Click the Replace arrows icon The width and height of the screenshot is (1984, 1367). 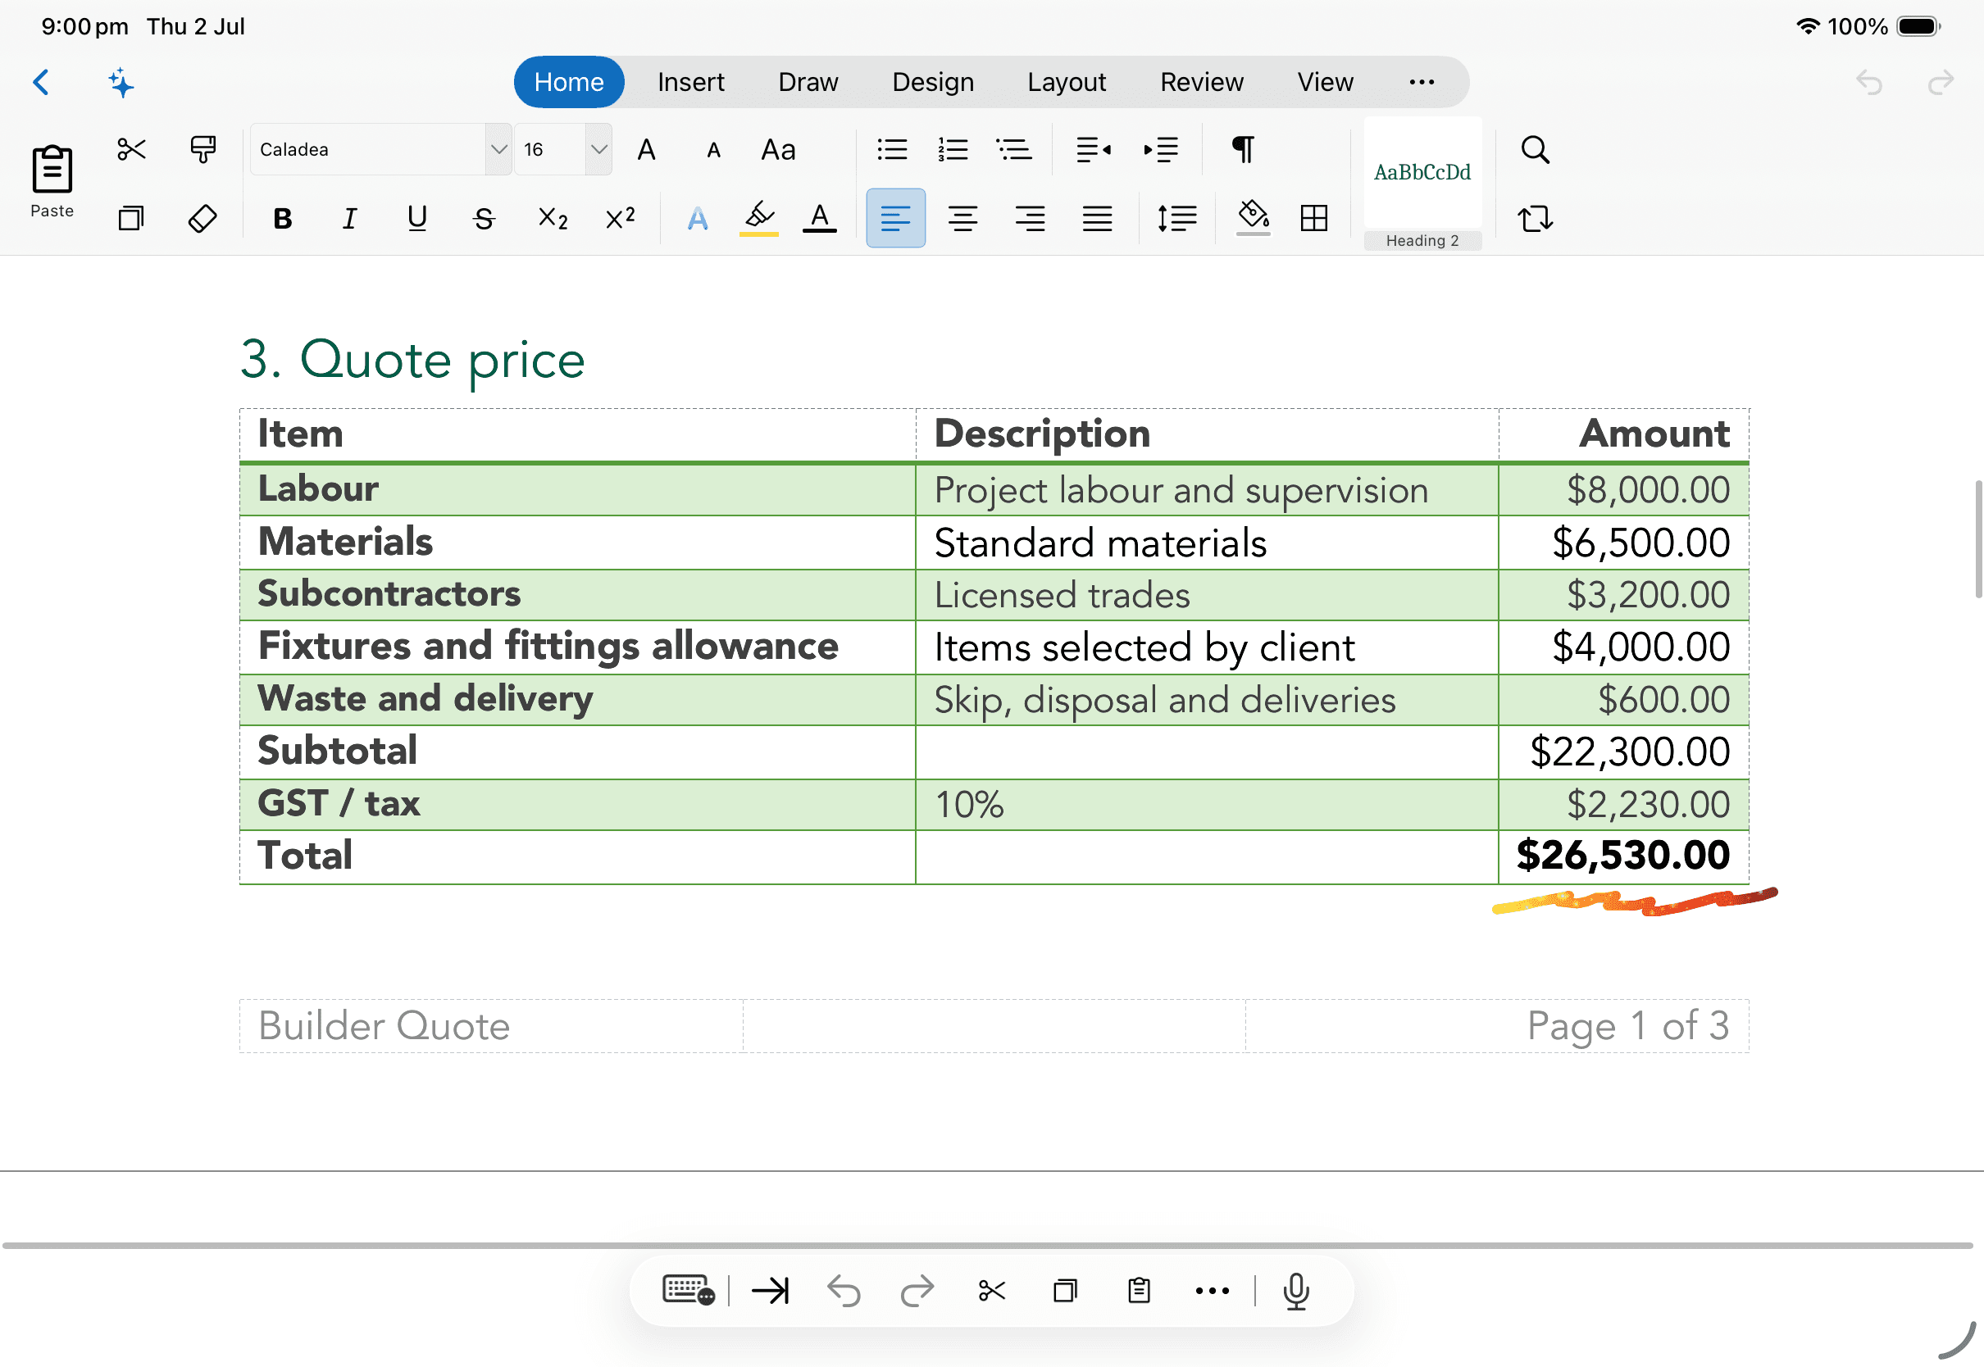1535,217
